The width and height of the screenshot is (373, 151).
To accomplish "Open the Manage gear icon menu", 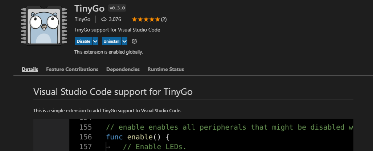I will [134, 41].
